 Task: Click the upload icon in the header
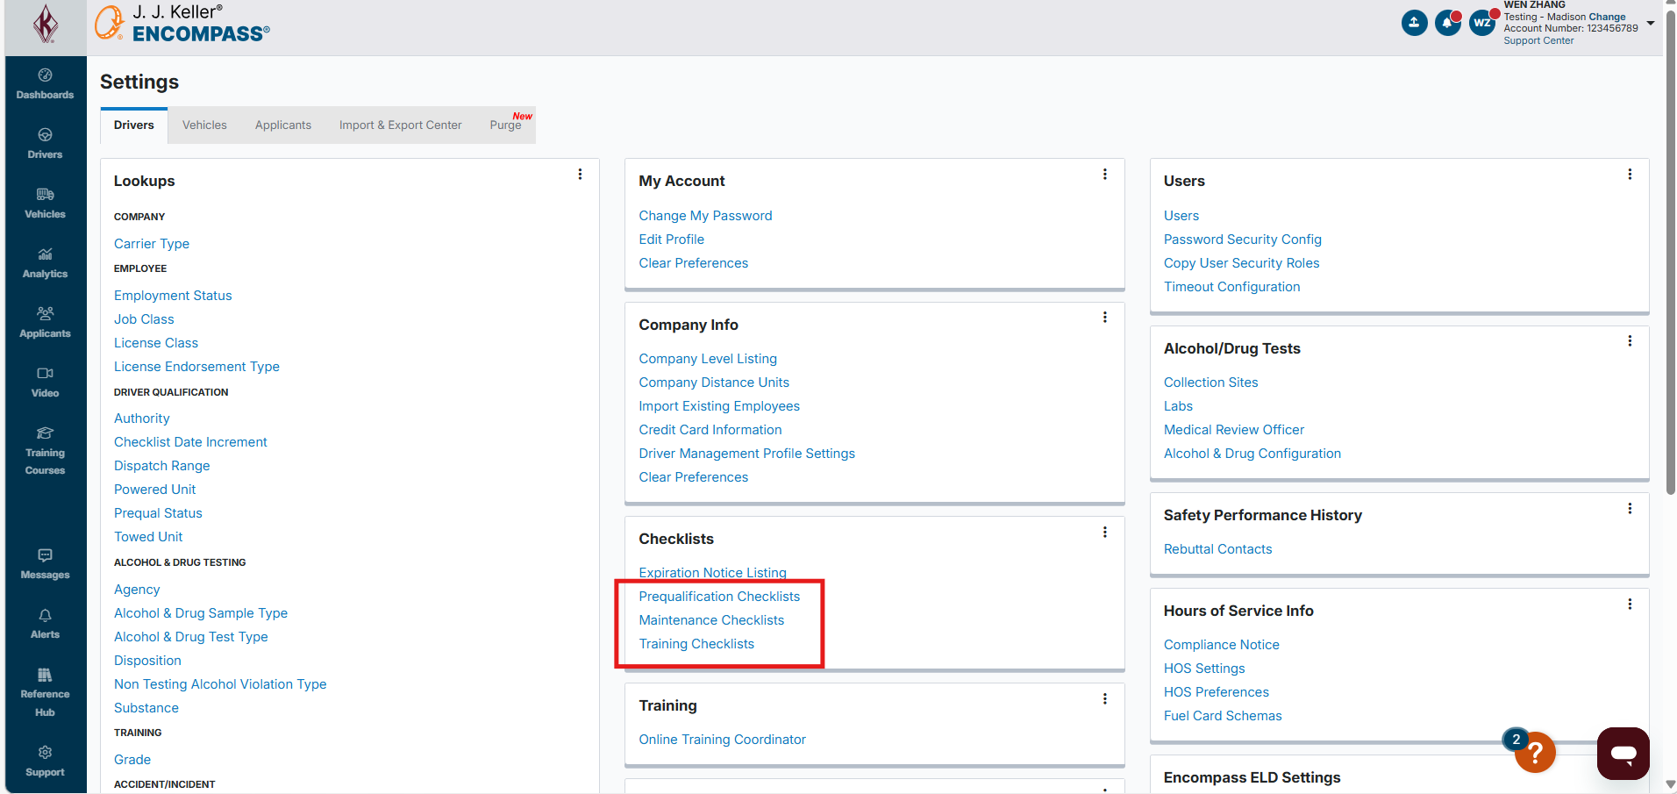tap(1414, 23)
